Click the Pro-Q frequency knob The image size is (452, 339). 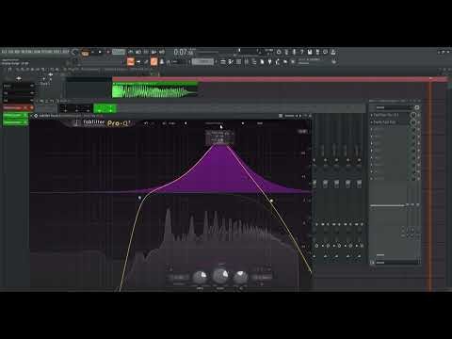coord(200,277)
